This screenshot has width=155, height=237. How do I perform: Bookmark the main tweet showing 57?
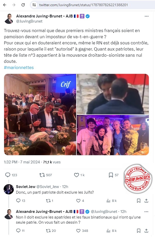(111, 175)
